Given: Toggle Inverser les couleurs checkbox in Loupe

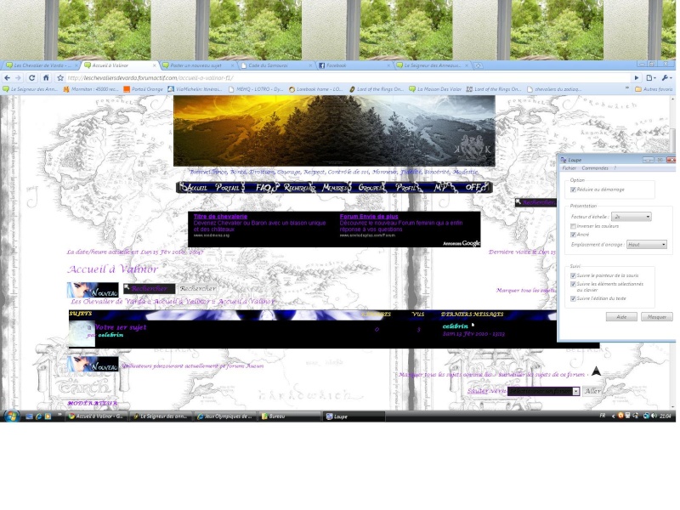Looking at the screenshot, I should (x=573, y=226).
